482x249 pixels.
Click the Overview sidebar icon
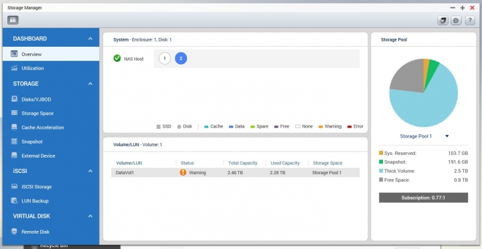pos(14,54)
